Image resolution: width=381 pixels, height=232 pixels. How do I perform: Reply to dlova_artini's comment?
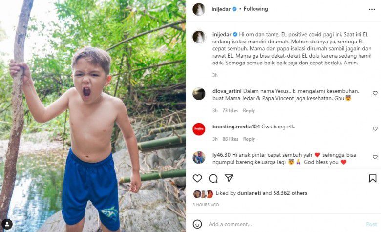point(249,111)
